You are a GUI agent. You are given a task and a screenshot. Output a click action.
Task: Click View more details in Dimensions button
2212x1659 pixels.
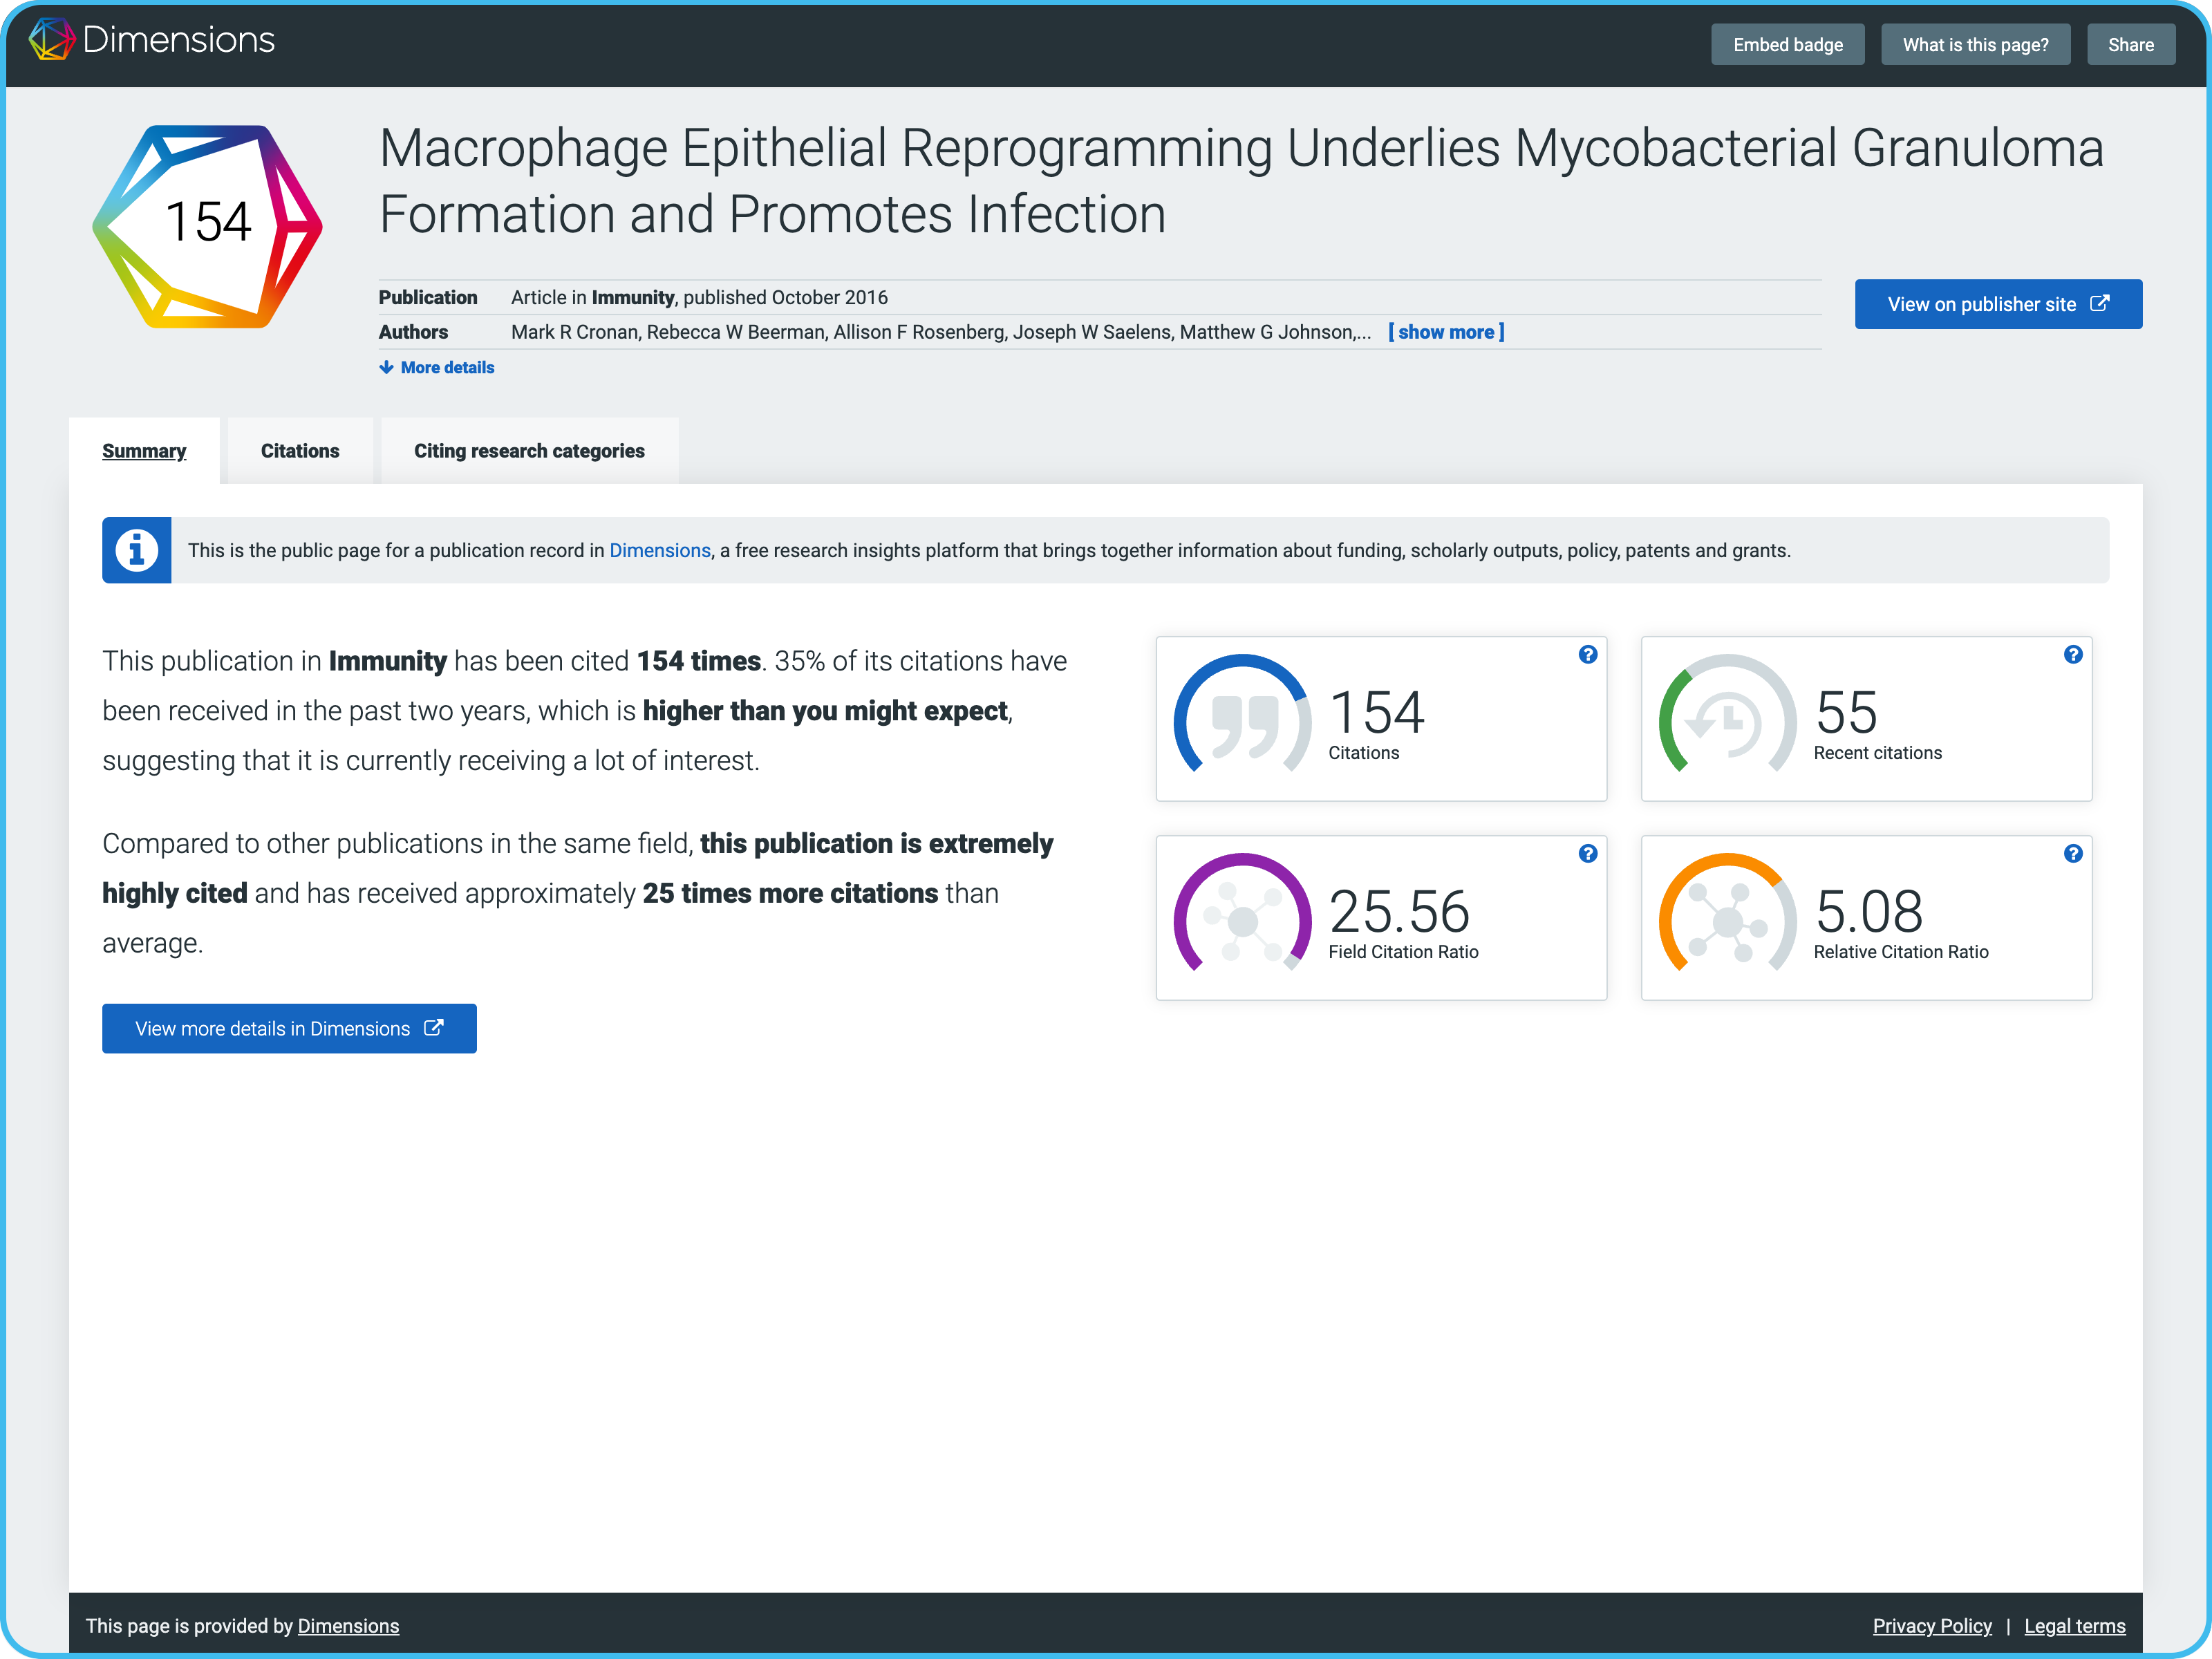(289, 1028)
